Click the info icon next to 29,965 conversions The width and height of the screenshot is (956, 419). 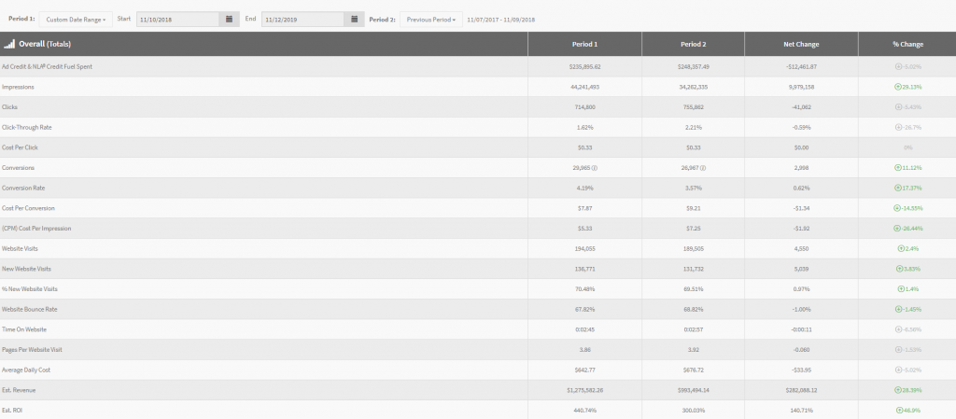click(595, 167)
